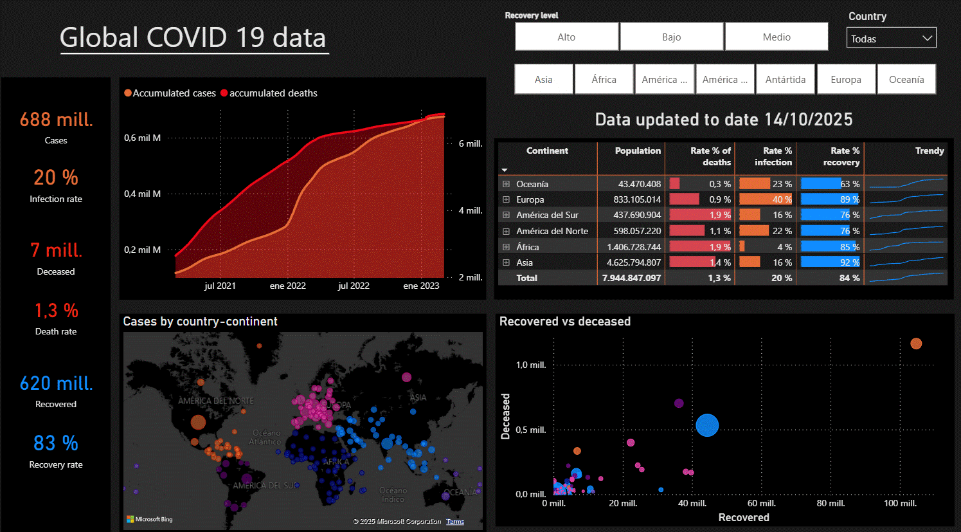
Task: Toggle the Bajo recovery level filter
Action: [x=672, y=37]
